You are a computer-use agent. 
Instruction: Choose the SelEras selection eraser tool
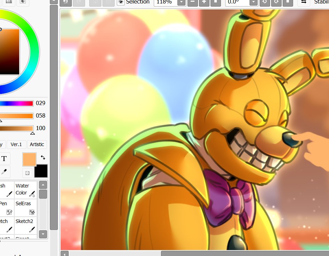[25, 208]
